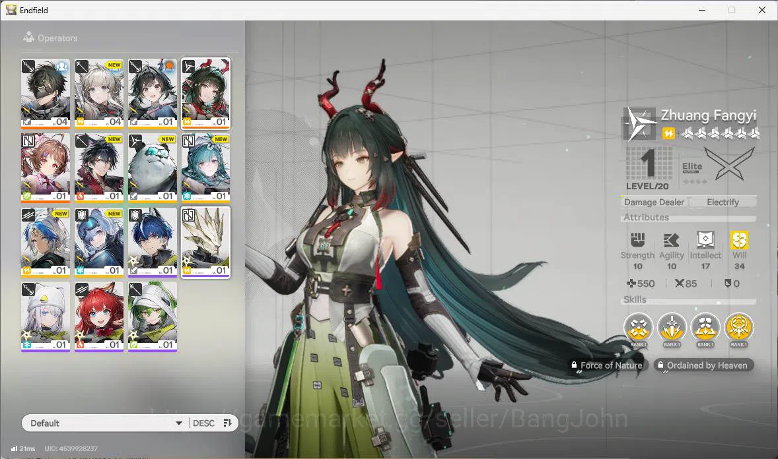Select the NEW light-blue-haired girl with goggles
778x459 pixels.
[x=99, y=242]
